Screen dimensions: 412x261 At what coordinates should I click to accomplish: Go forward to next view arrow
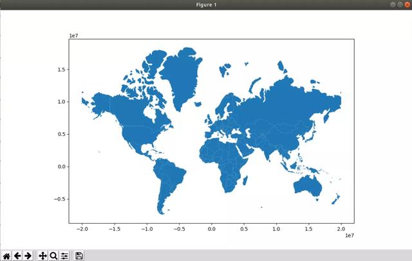coord(28,256)
